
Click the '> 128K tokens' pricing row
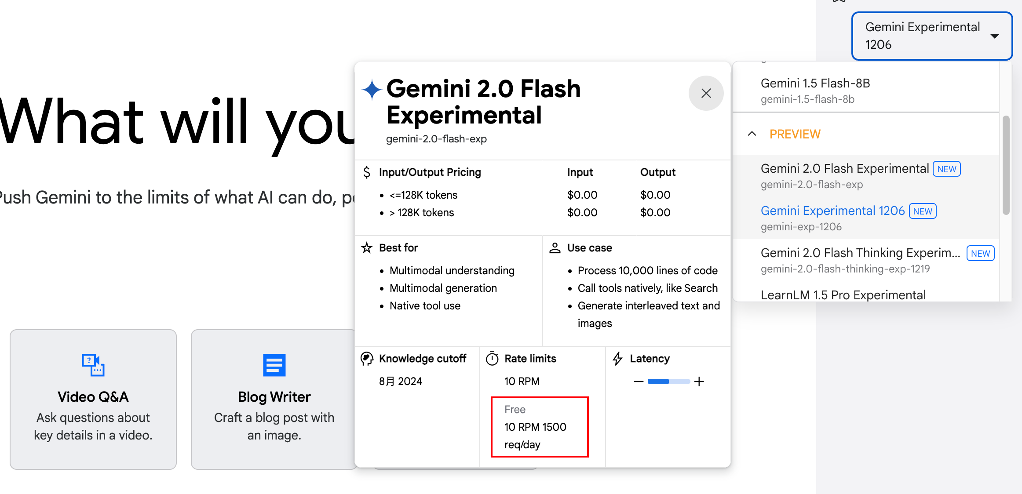point(422,213)
